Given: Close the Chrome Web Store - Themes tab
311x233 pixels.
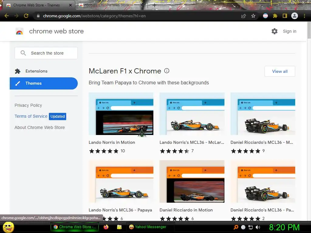Looking at the screenshot, I should 70,5.
